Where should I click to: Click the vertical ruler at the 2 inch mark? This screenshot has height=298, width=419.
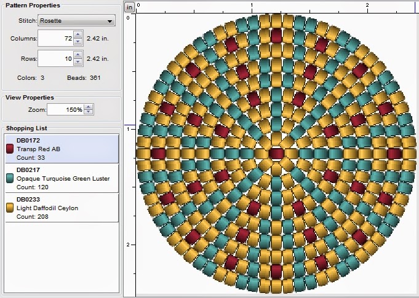[x=130, y=245]
